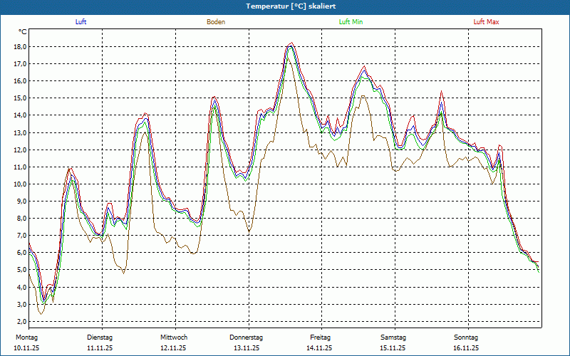This screenshot has width=570, height=356.
Task: Click the chart title Temperatur skaliert
Action: point(285,6)
